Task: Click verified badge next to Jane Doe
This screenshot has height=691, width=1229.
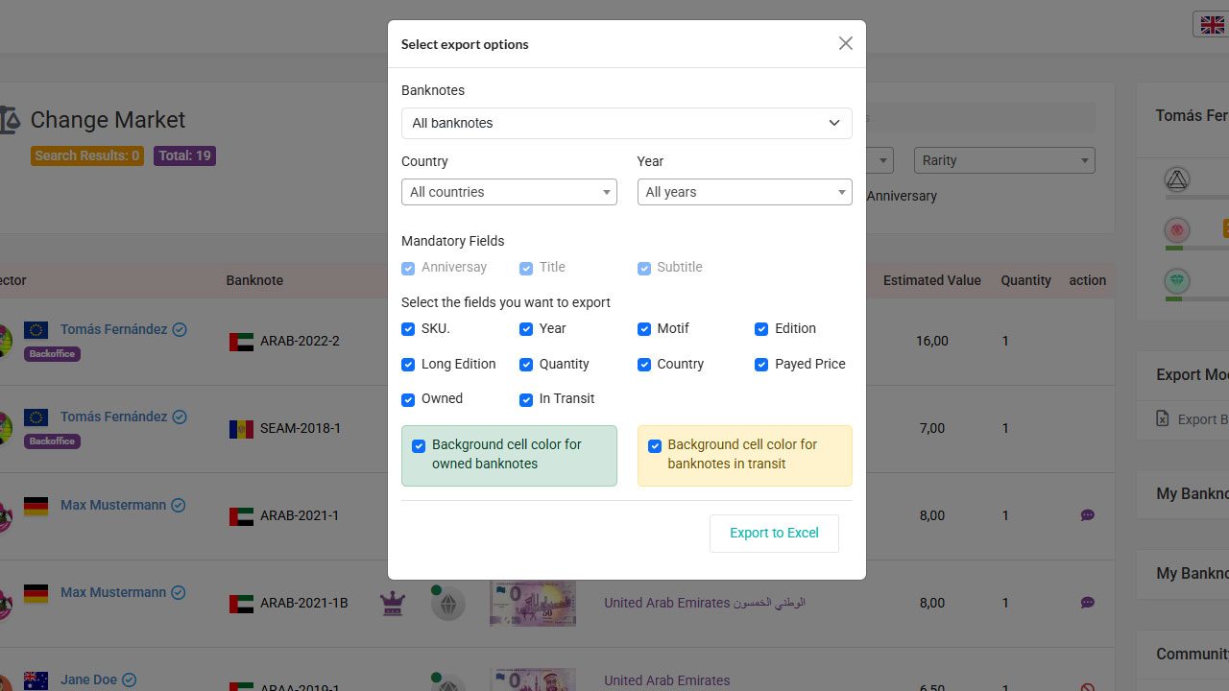Action: [x=129, y=679]
